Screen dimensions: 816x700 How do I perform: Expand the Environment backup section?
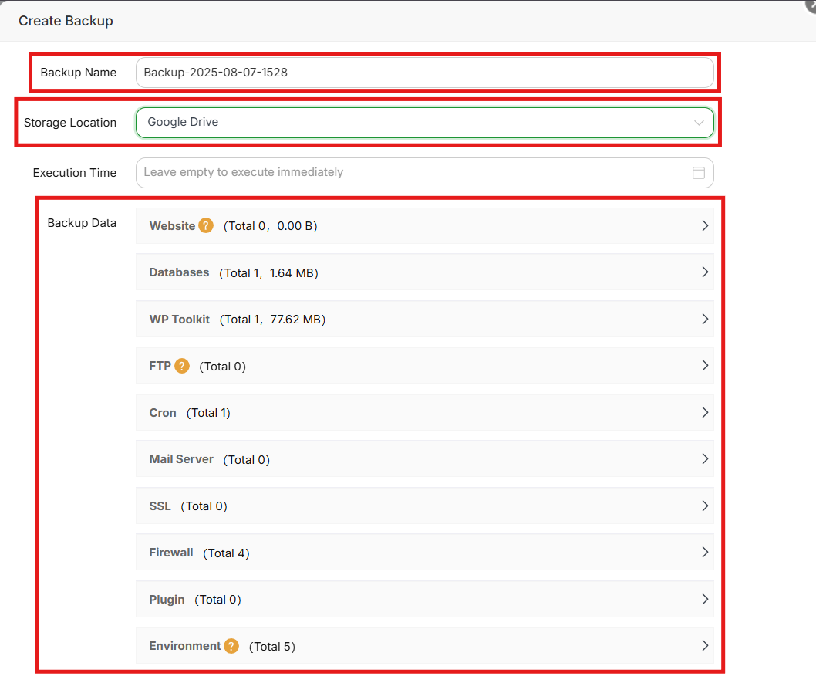point(424,645)
